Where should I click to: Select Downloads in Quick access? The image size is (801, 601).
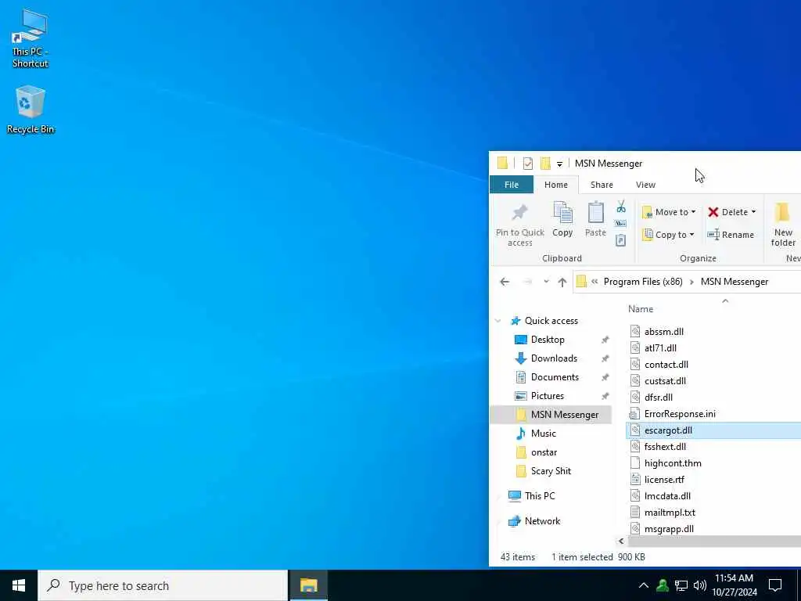point(554,358)
